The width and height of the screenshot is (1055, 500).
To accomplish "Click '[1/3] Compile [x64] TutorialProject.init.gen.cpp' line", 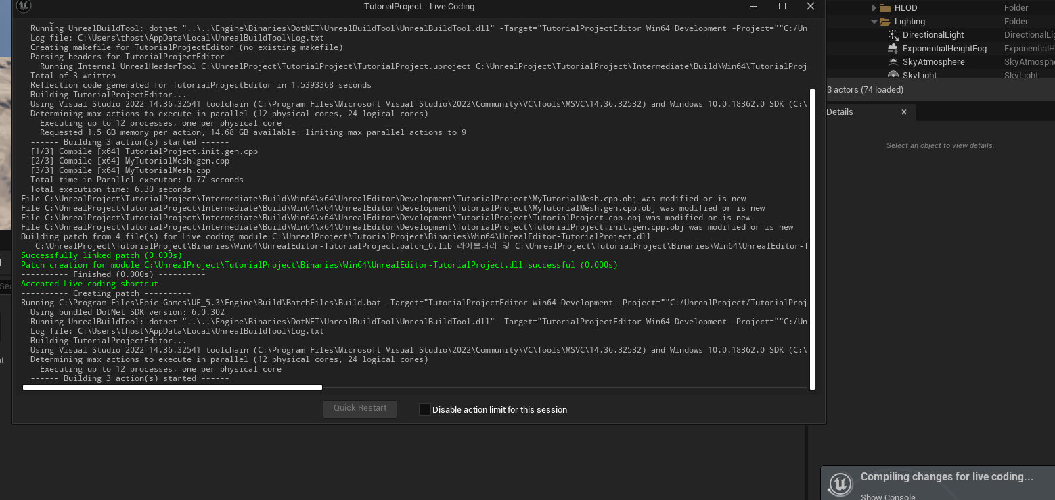I will (144, 151).
